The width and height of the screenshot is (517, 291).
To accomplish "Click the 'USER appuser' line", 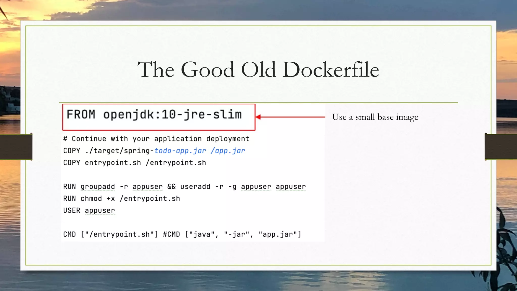I will (89, 210).
